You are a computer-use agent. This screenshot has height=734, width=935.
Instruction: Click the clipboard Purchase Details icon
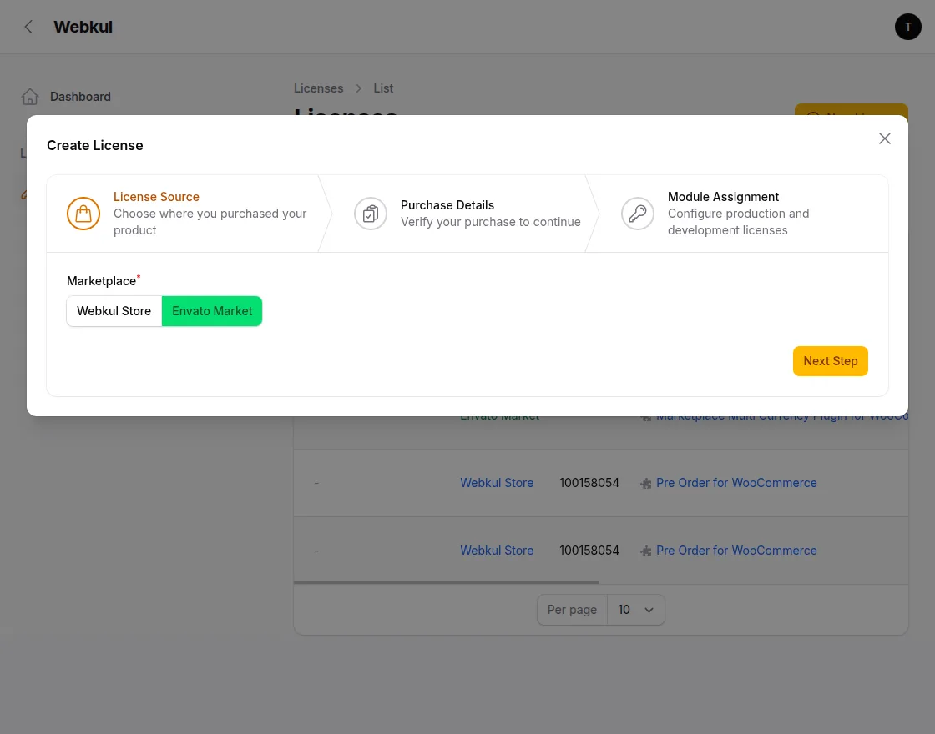tap(371, 214)
